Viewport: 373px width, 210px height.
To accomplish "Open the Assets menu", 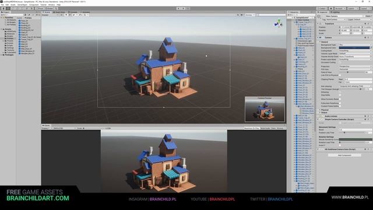I will pos(13,5).
